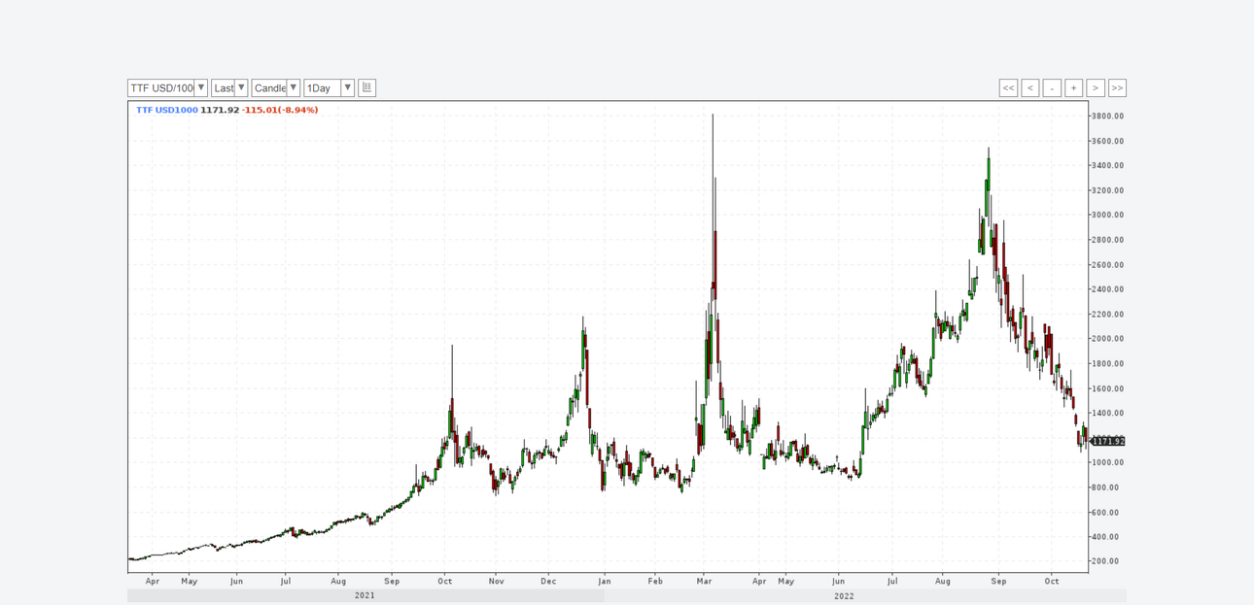Click the current price tag 1171.92 on axis
The height and width of the screenshot is (605, 1254).
[1107, 441]
